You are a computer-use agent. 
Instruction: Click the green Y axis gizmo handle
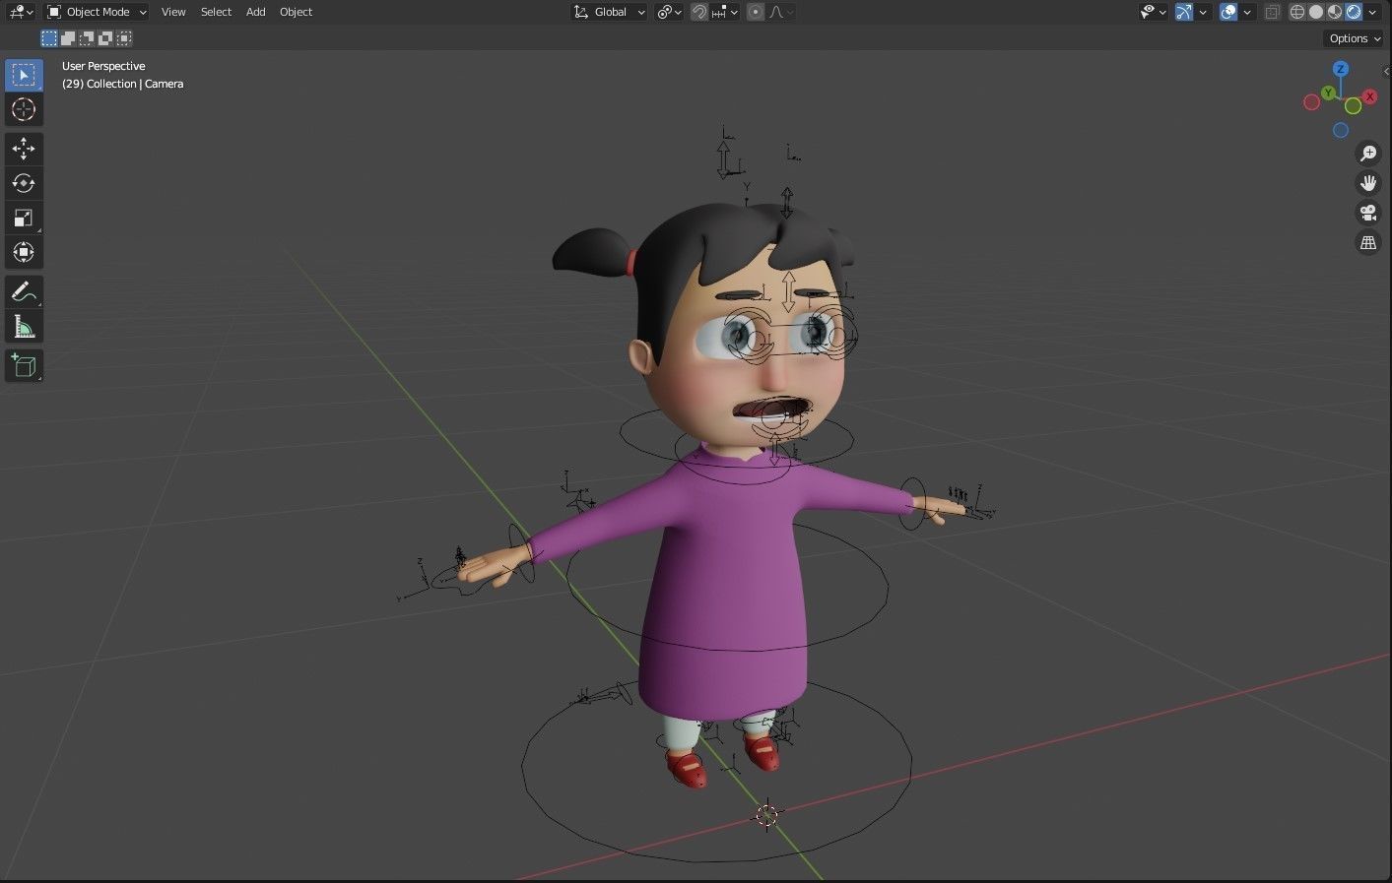(1329, 93)
